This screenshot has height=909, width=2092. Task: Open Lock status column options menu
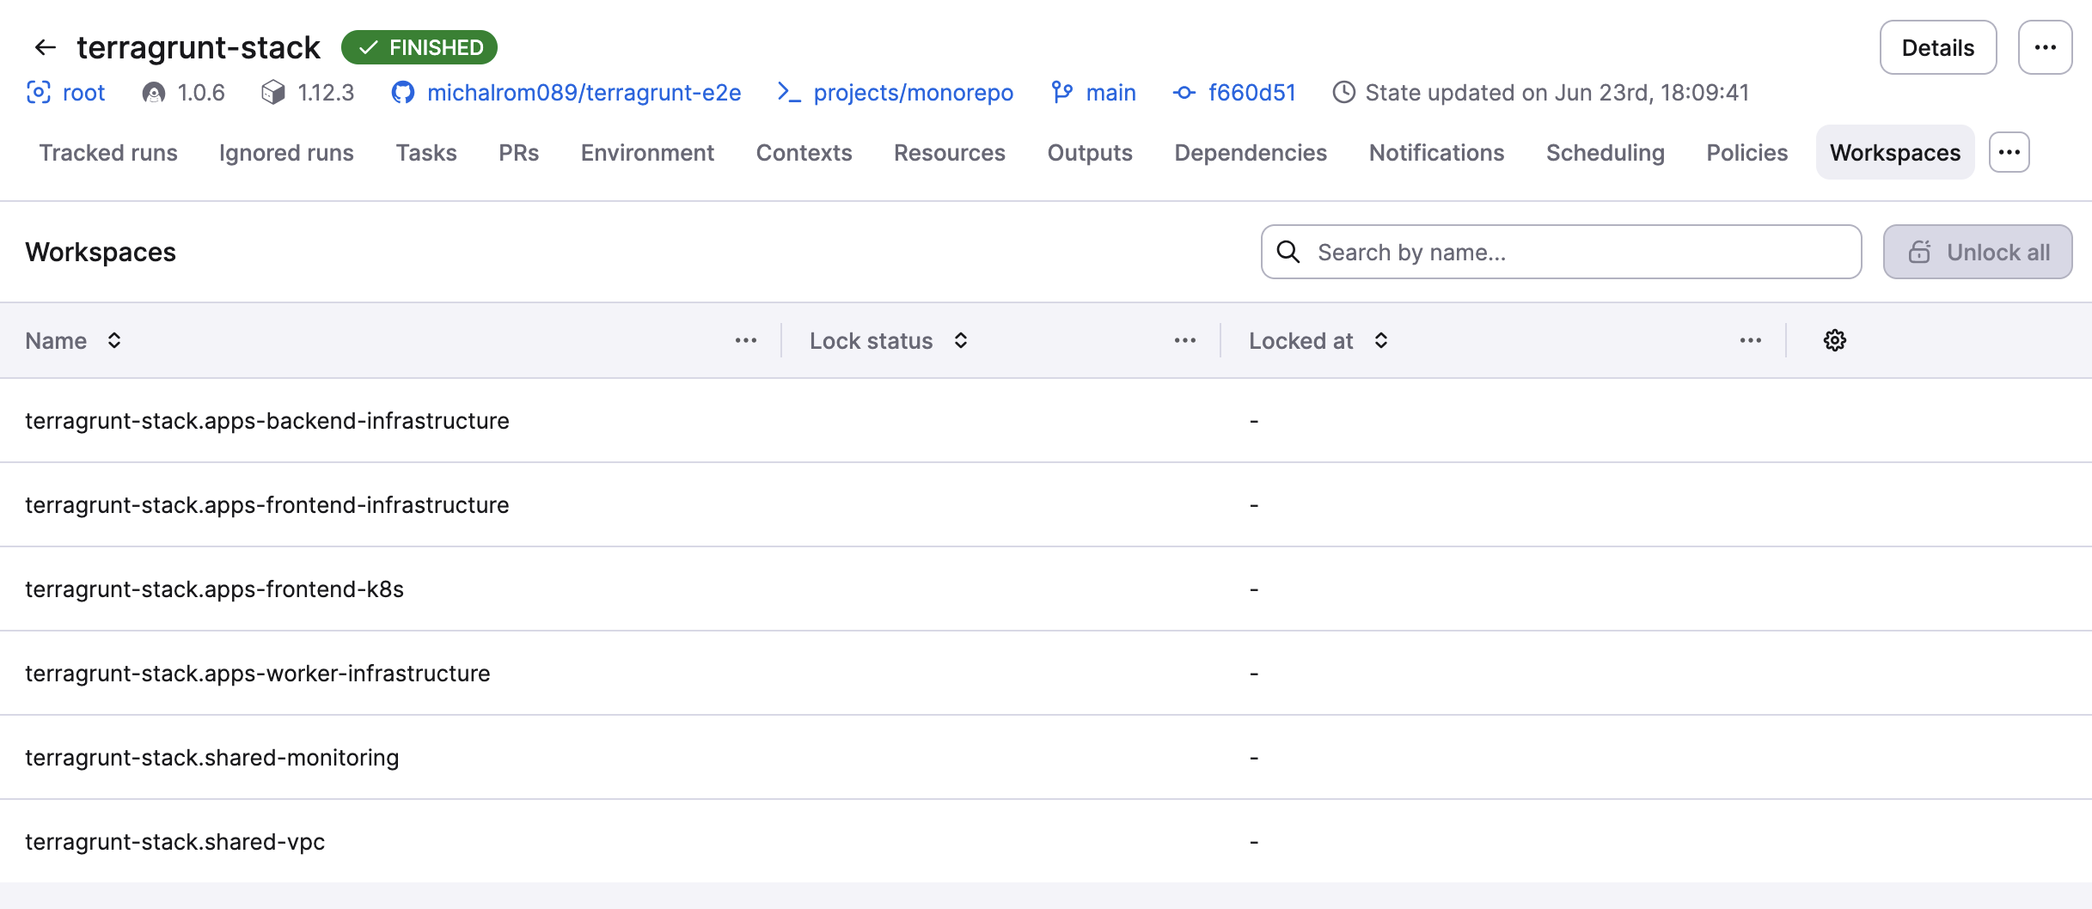1185,341
